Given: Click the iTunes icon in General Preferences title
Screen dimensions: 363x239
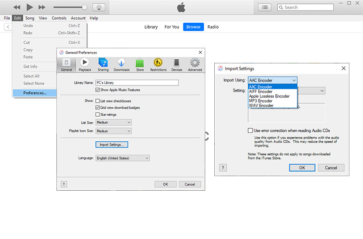Looking at the screenshot, I should tap(62, 52).
